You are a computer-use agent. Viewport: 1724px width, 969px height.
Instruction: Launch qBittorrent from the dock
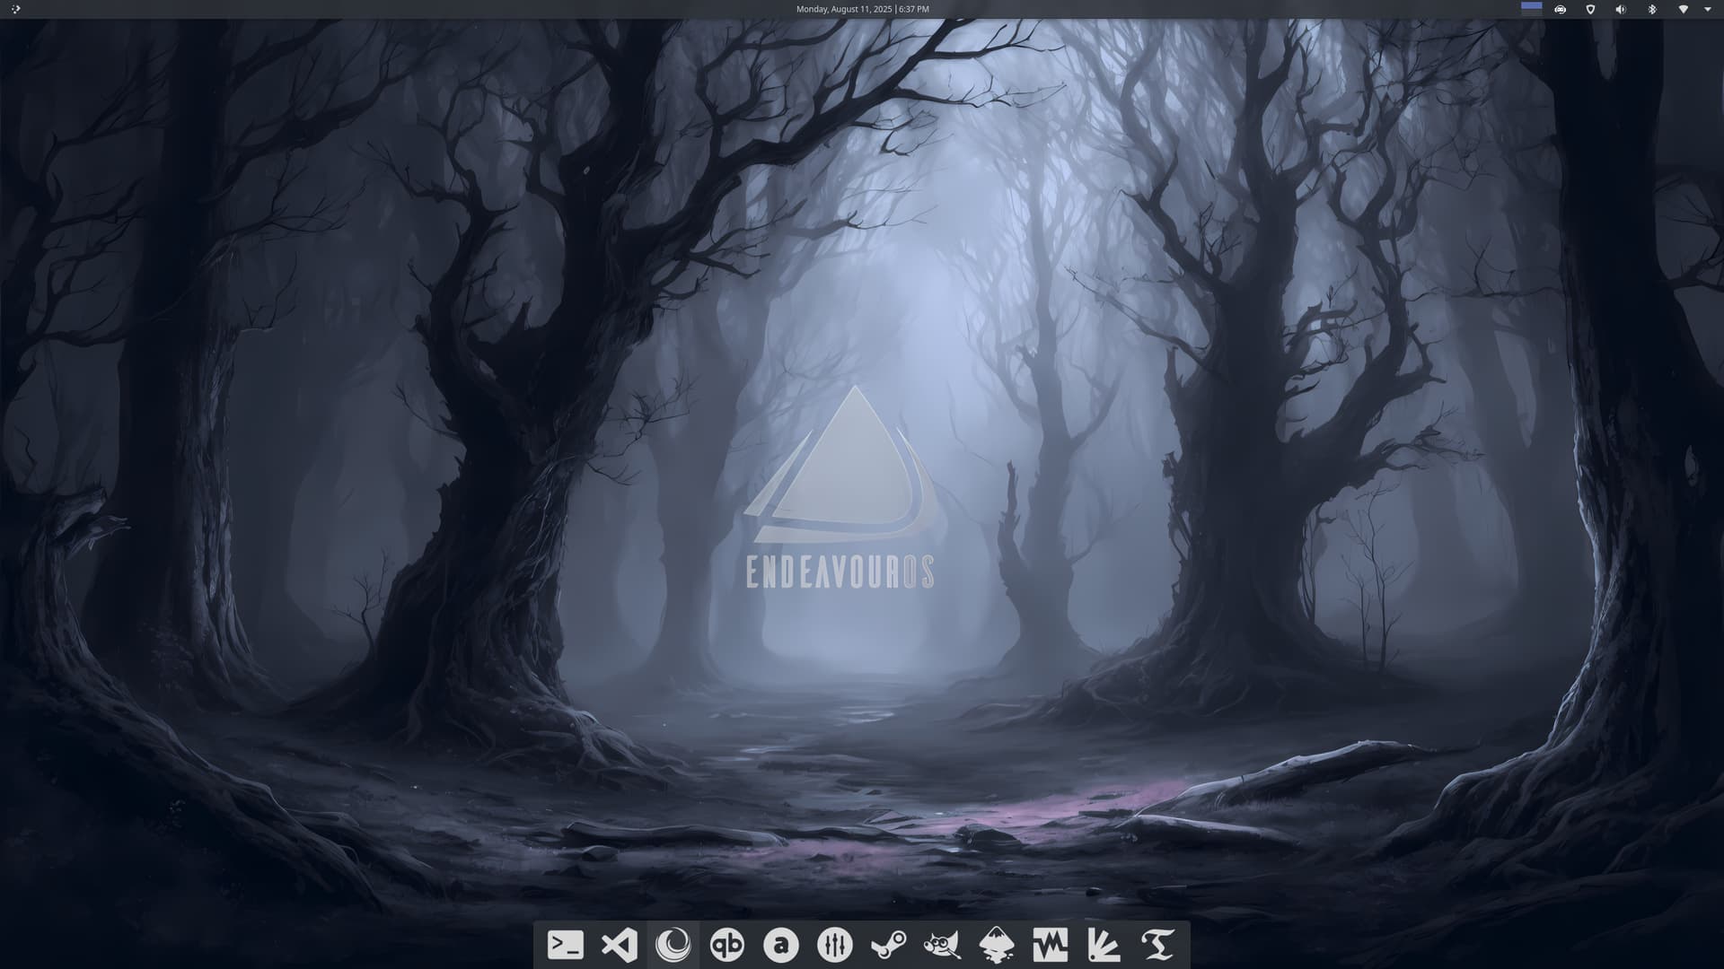coord(727,945)
